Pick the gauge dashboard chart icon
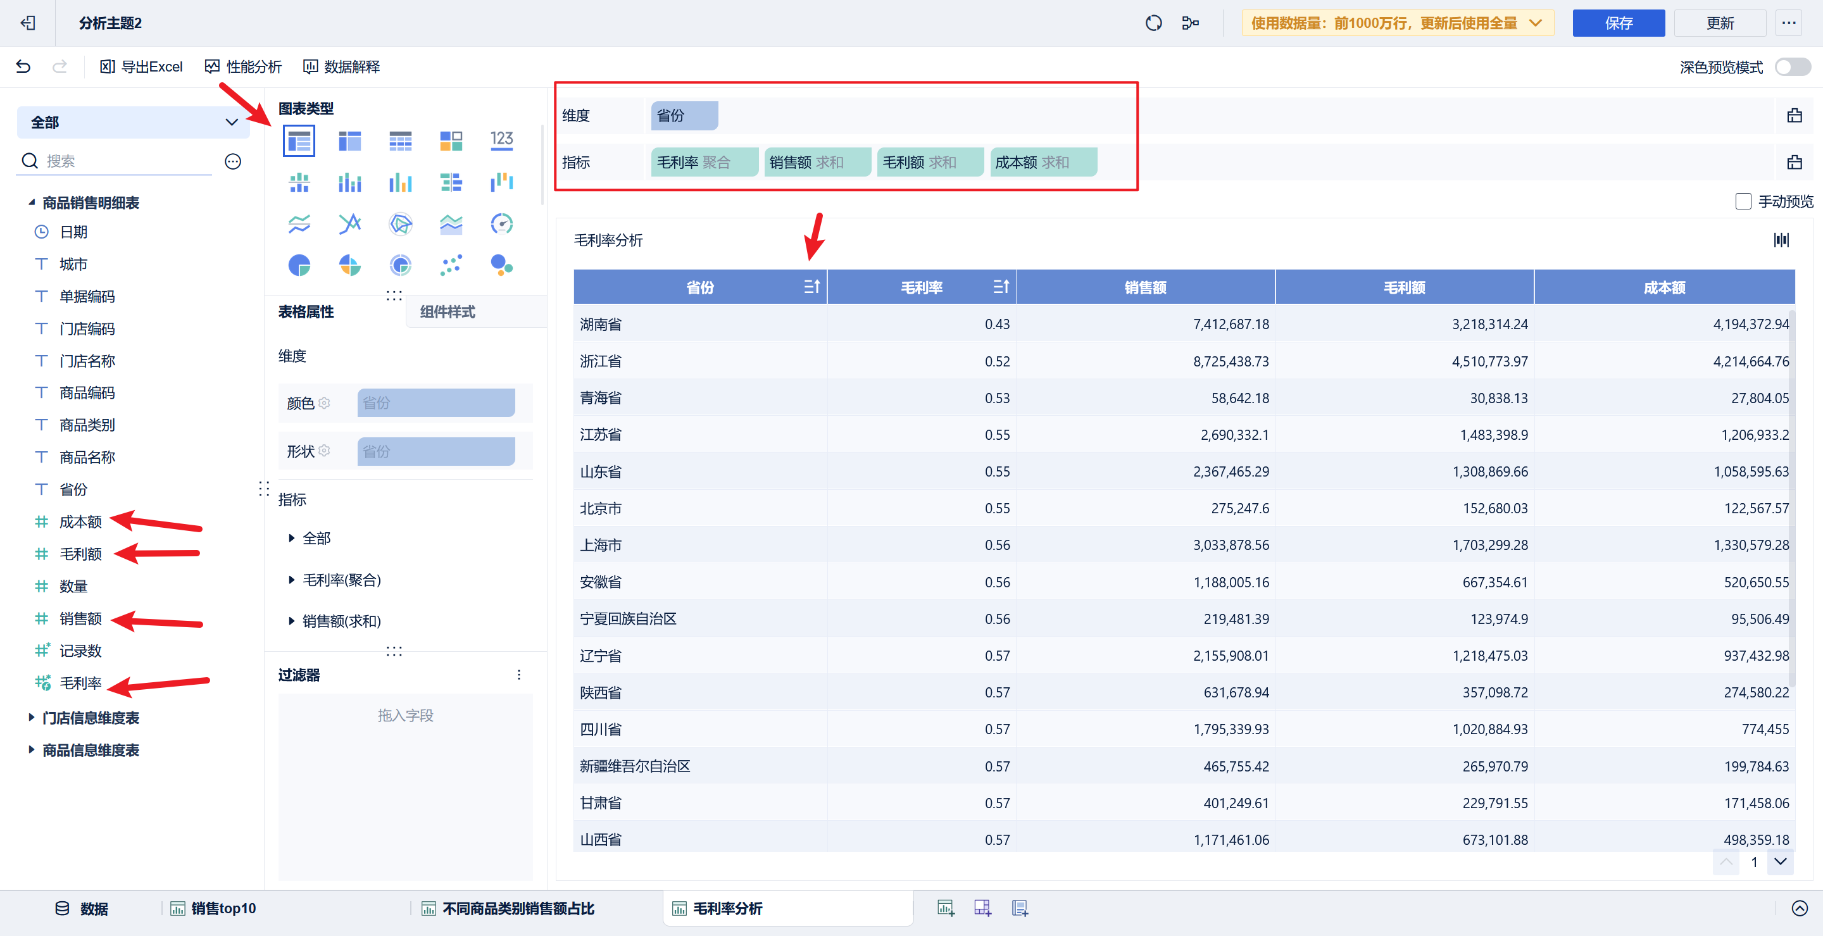This screenshot has height=936, width=1823. tap(501, 224)
